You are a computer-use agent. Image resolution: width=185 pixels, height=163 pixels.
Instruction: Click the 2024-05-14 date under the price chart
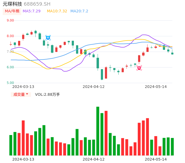coord(156,87)
